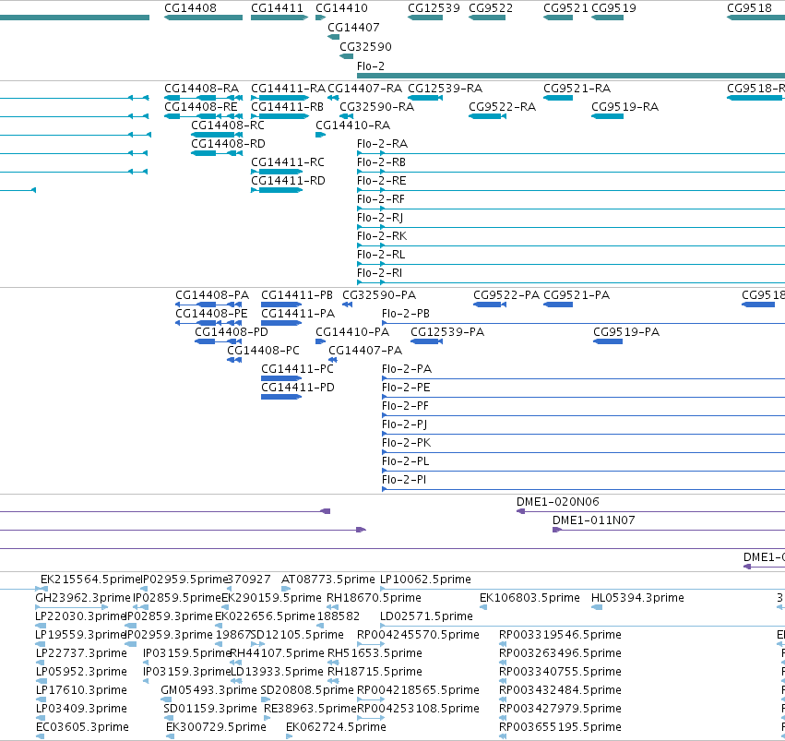Select transcript Flo-2-RJ label
This screenshot has width=785, height=741.
(380, 218)
